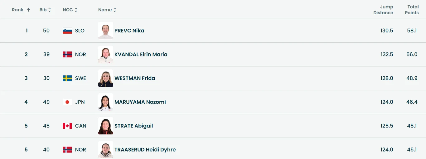426x159 pixels.
Task: Click the NOC column sort arrows
Action: 76,10
